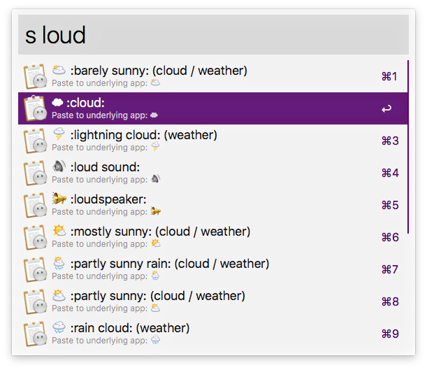This screenshot has height=370, width=427.
Task: Select the highlighted ':cloud:' result row
Action: [212, 108]
